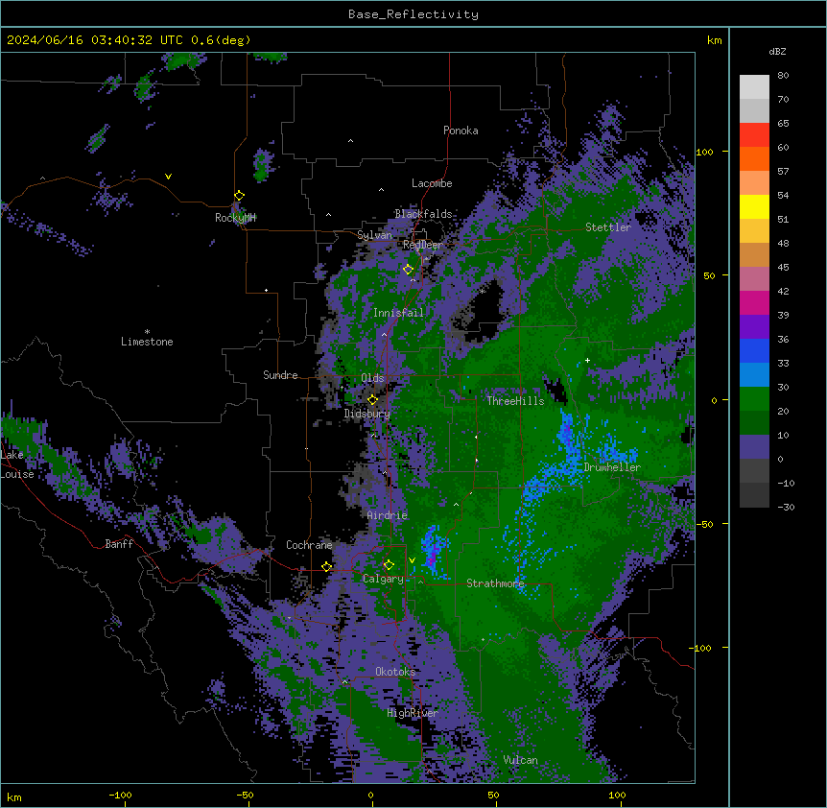827x808 pixels.
Task: Click the Base_Reflectivity title
Action: (413, 14)
